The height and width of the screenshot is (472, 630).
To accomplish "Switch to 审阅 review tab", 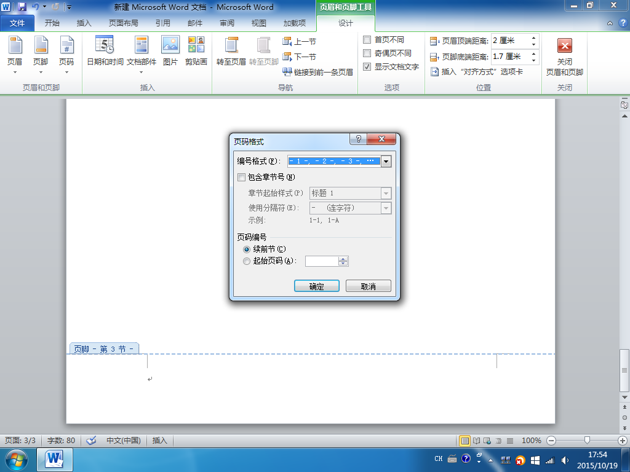I will [x=227, y=23].
